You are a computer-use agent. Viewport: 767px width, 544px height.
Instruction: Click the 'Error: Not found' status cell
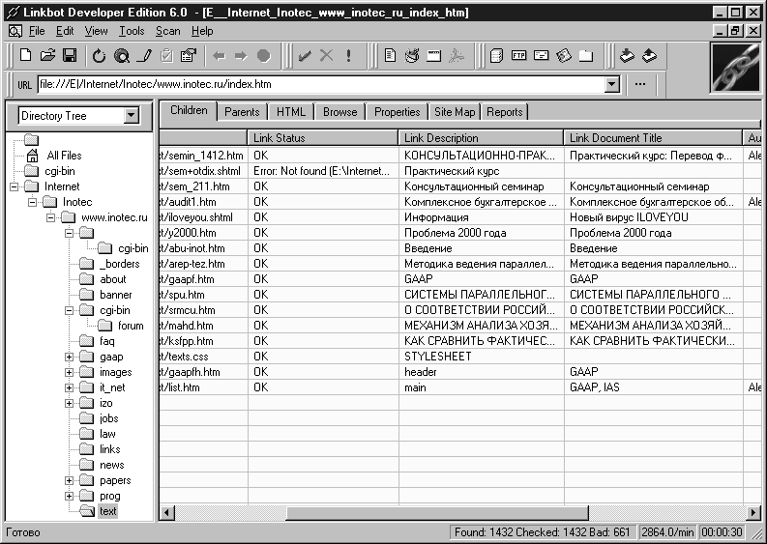click(x=322, y=171)
